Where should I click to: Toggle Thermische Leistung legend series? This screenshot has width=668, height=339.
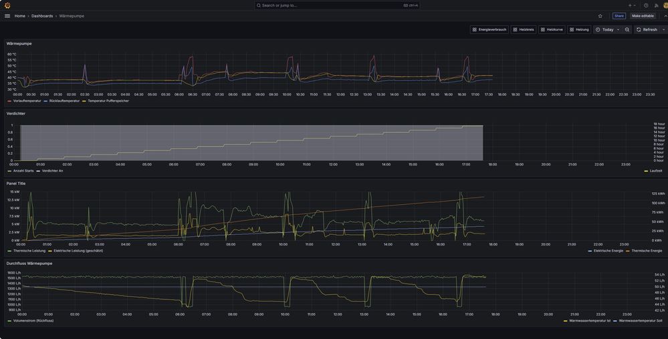29,251
